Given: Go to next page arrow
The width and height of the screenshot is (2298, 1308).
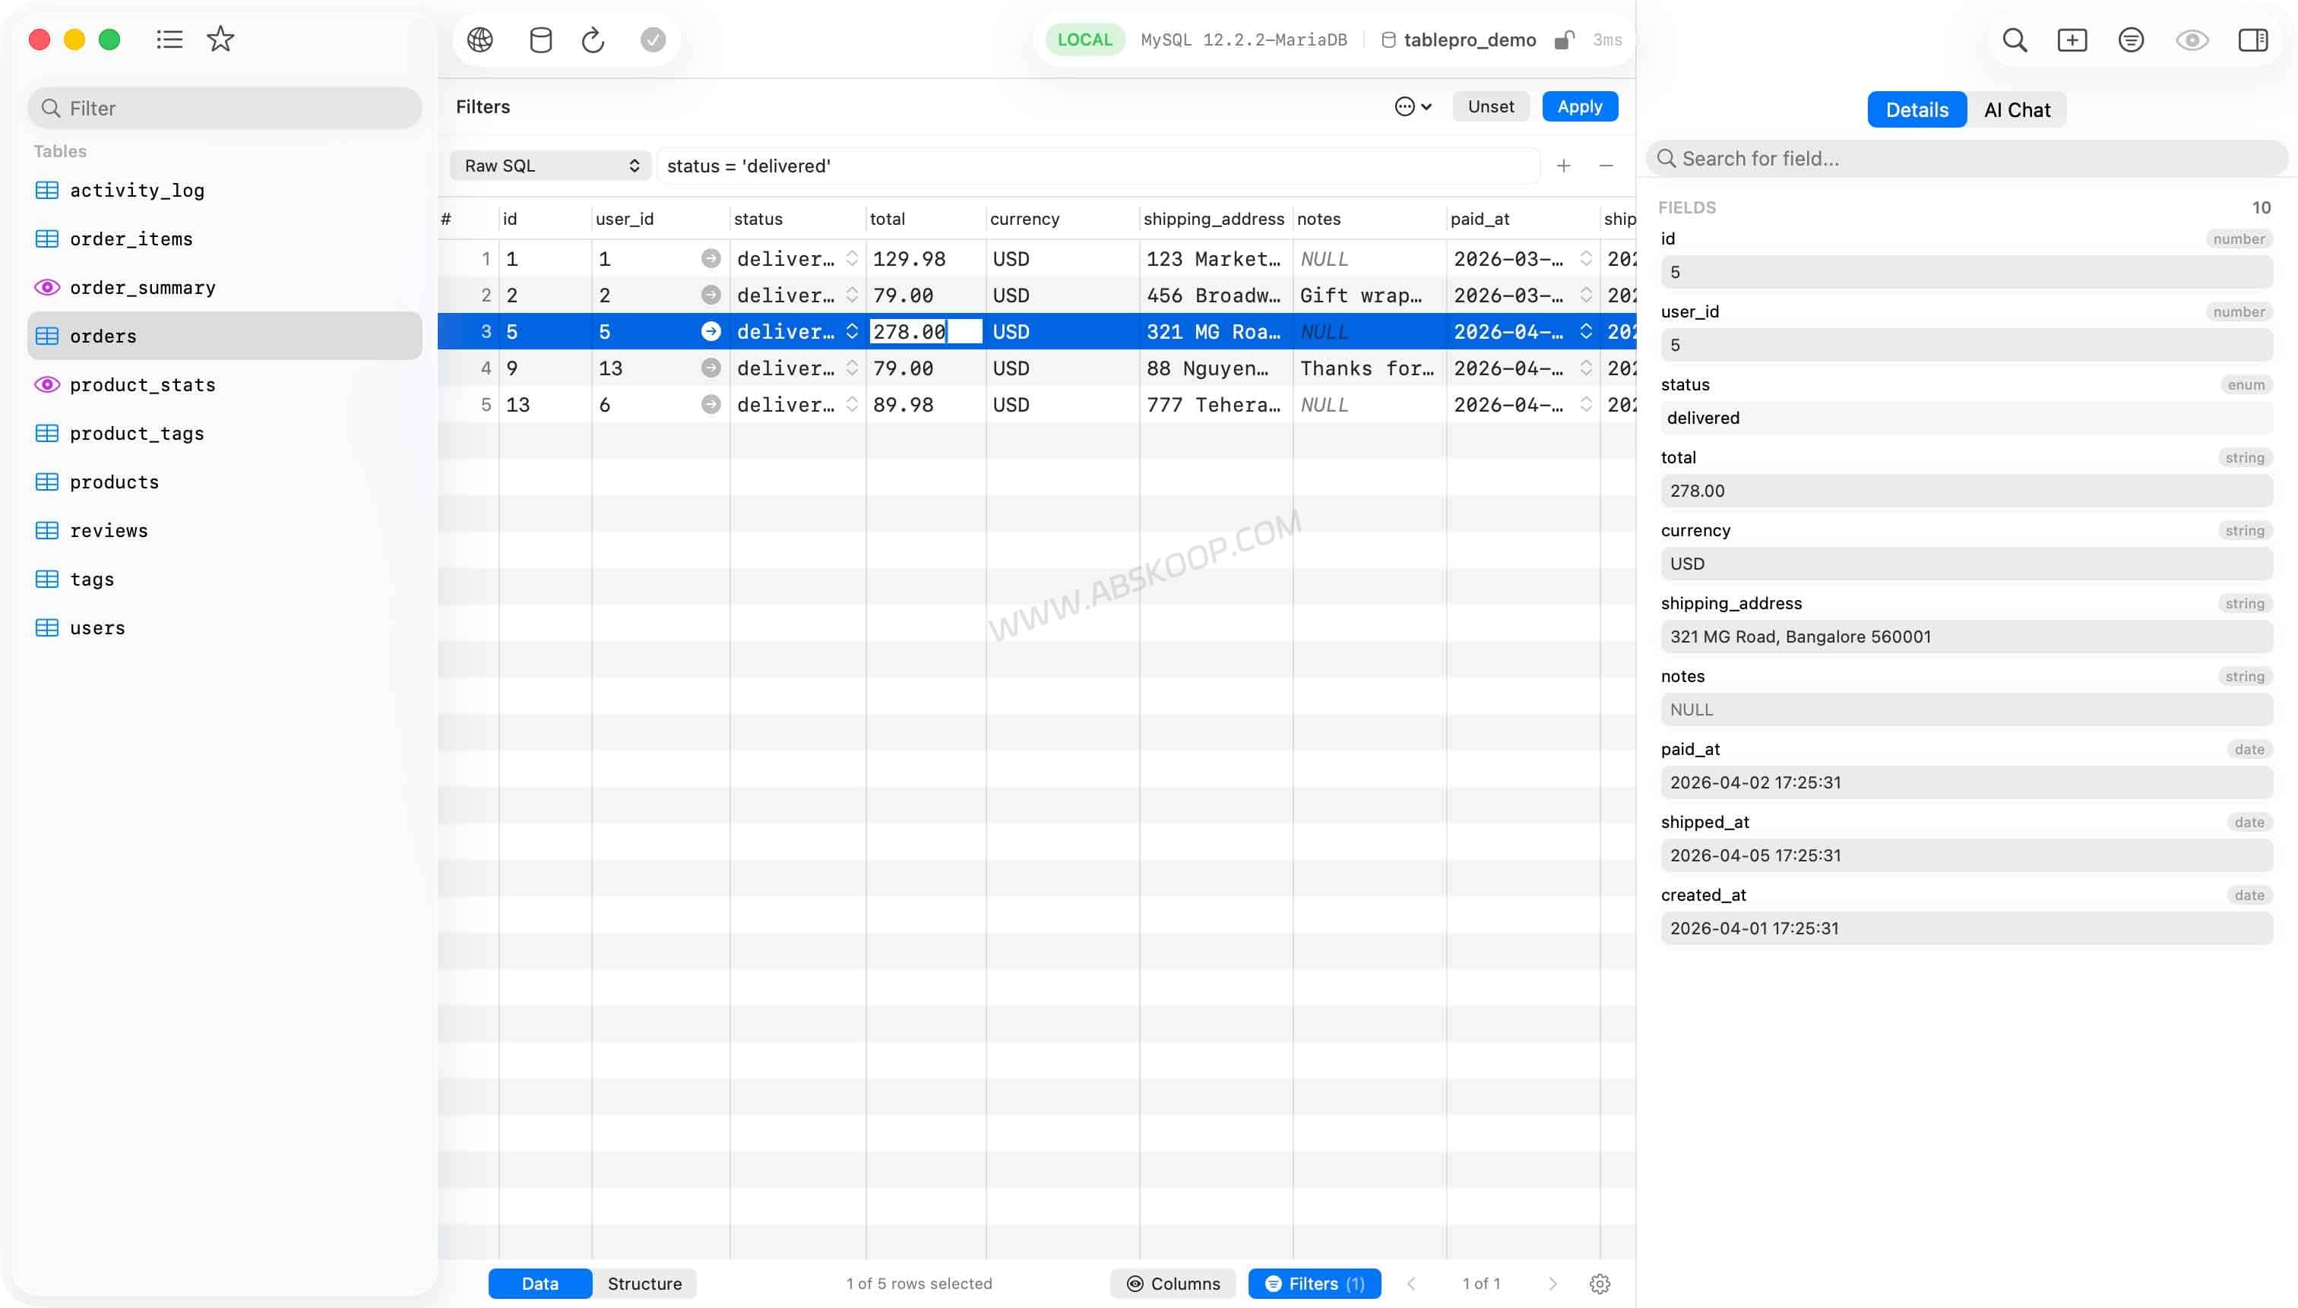Looking at the screenshot, I should 1552,1284.
